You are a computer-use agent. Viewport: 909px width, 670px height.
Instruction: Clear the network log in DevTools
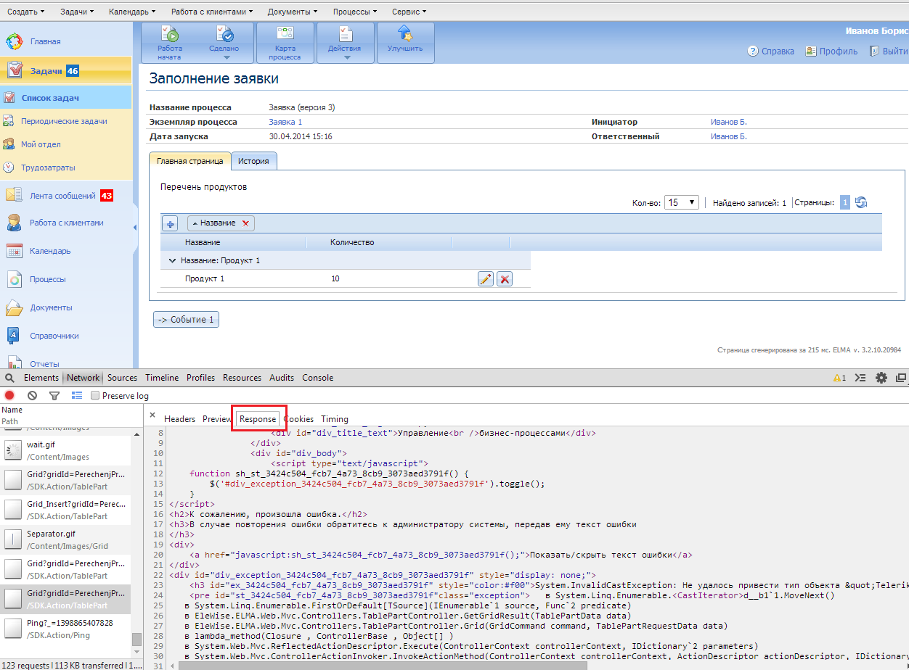[x=32, y=395]
